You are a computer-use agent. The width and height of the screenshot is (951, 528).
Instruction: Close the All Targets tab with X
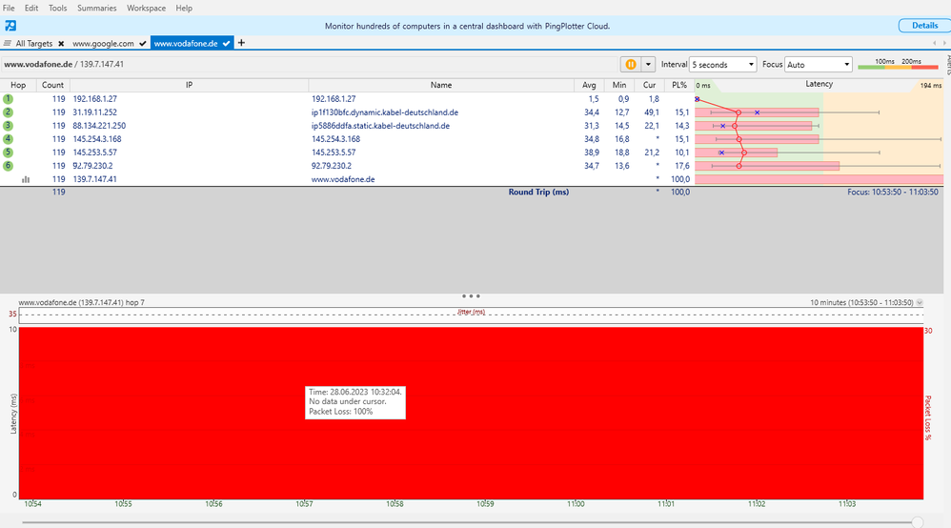61,44
